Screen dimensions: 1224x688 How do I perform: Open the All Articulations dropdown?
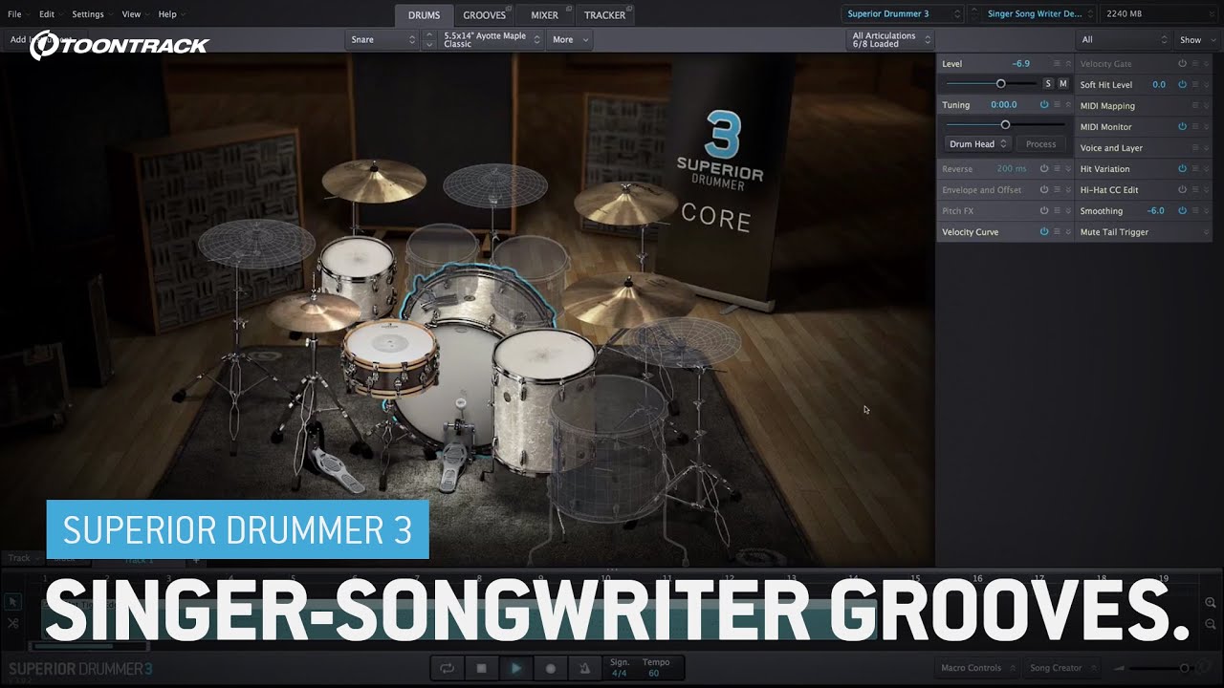click(x=890, y=39)
